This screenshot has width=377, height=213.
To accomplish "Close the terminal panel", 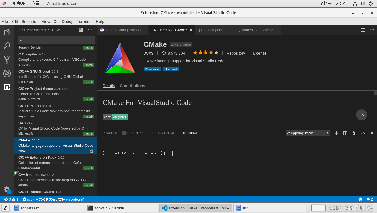I will click(x=372, y=133).
